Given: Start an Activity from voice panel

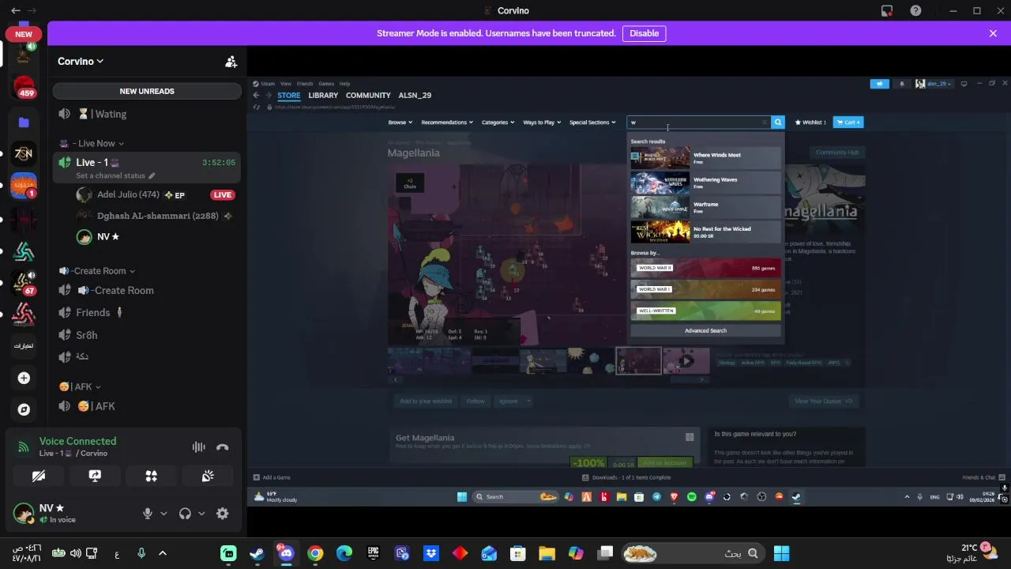Looking at the screenshot, I should coord(151,476).
